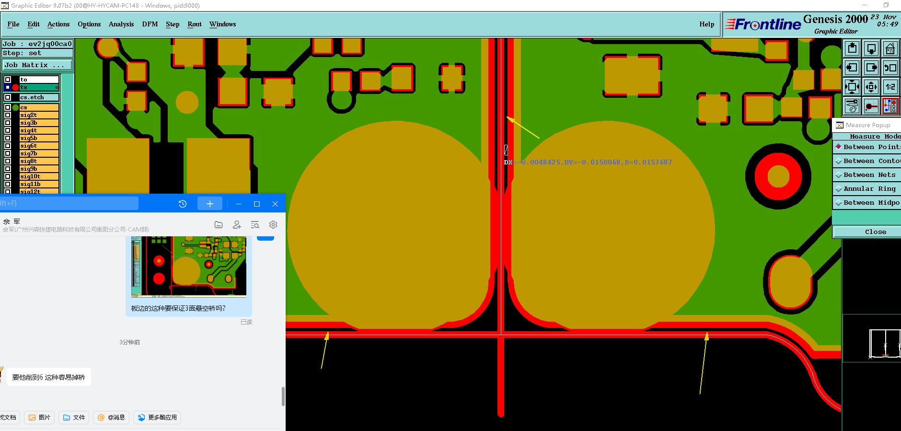The width and height of the screenshot is (901, 431).
Task: Click the pan up view icon
Action: (x=852, y=48)
